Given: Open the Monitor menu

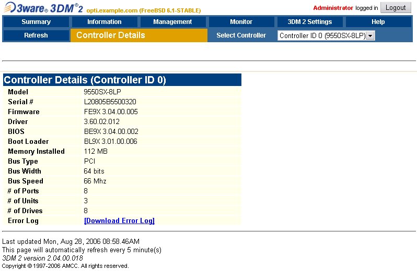Looking at the screenshot, I should tap(241, 22).
